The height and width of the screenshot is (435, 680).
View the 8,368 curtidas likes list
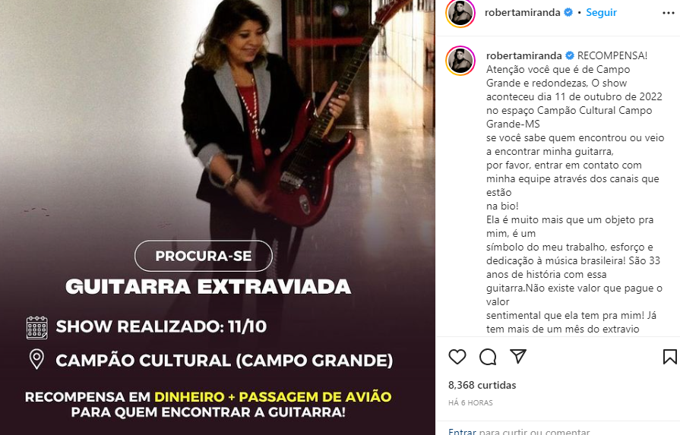point(482,385)
